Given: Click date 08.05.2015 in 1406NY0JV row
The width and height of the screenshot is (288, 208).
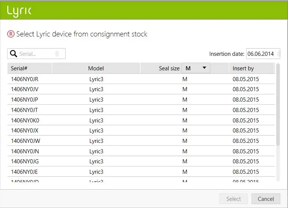Looking at the screenshot, I should 246,89.
